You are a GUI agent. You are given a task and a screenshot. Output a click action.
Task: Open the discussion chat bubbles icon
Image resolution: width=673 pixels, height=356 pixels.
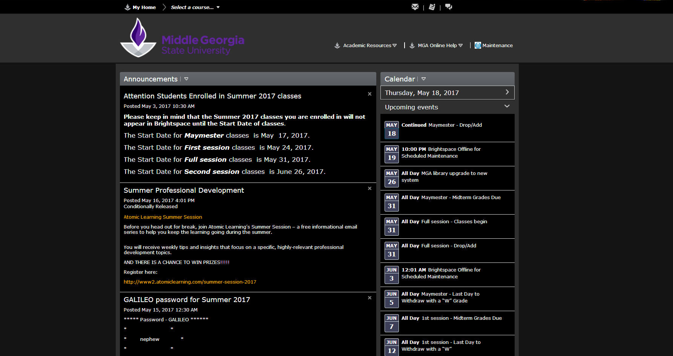[449, 7]
